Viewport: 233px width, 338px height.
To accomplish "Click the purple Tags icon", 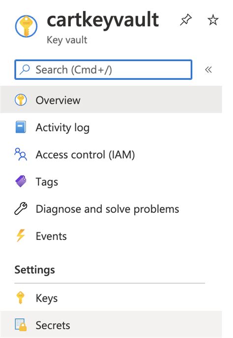I will pyautogui.click(x=21, y=181).
